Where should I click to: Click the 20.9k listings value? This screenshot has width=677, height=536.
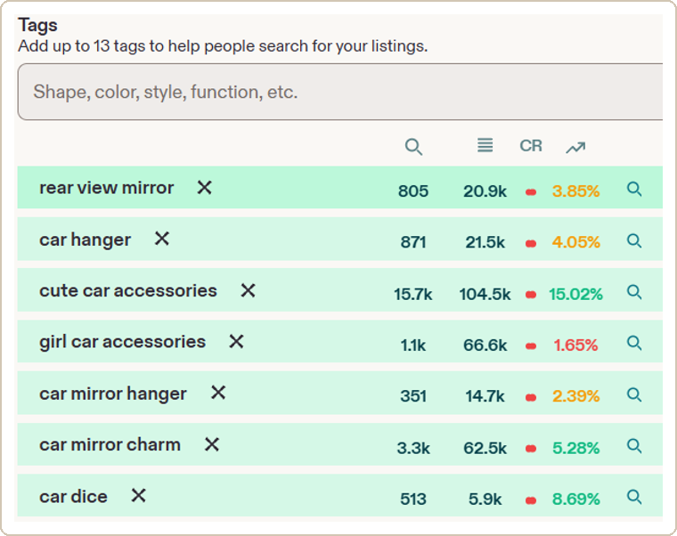click(x=485, y=191)
